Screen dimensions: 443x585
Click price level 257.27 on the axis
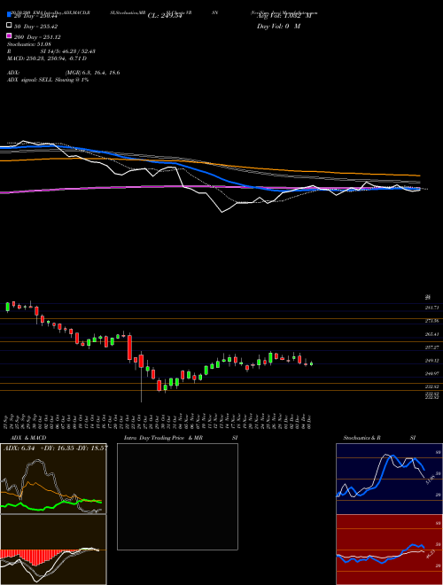pyautogui.click(x=433, y=347)
